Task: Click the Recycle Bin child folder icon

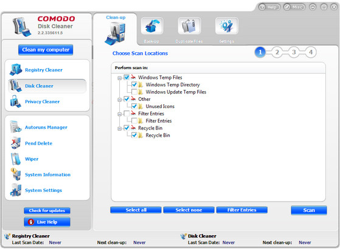Action: [x=141, y=135]
